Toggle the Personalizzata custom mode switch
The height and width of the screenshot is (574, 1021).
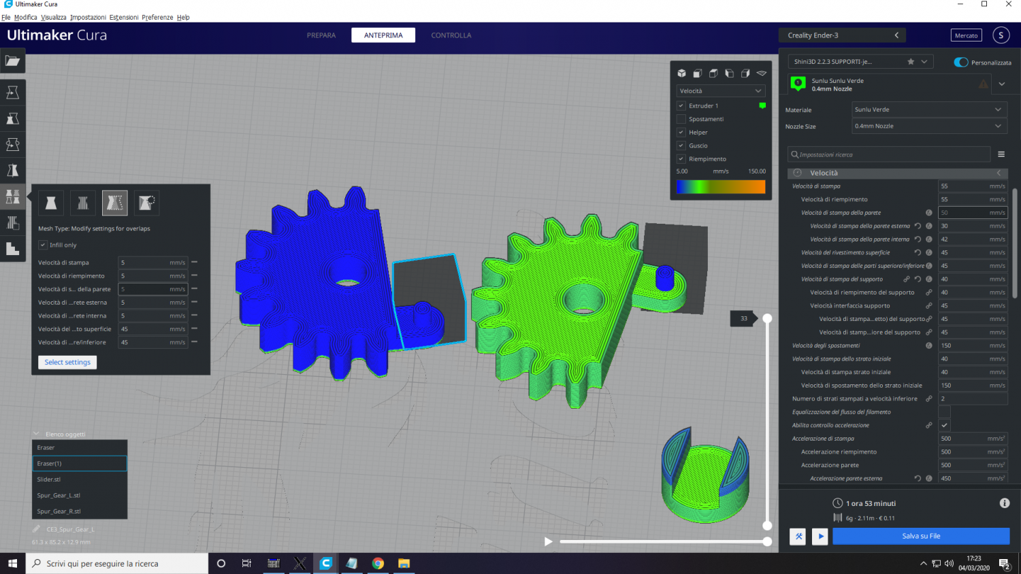coord(961,62)
